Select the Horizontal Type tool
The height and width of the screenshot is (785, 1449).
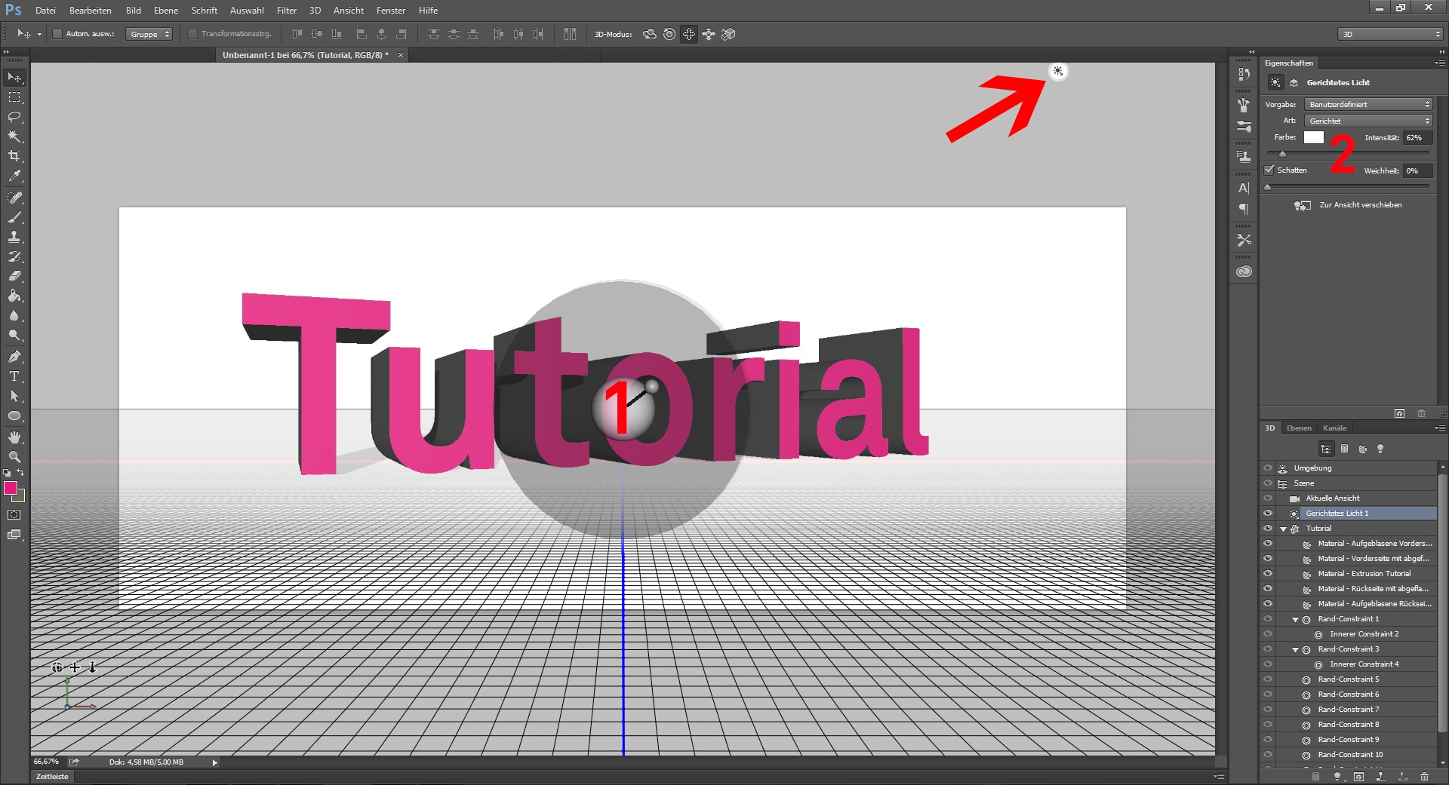click(14, 376)
